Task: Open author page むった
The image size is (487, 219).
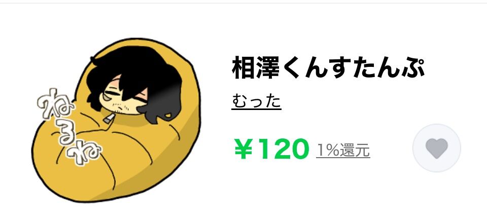Action: tap(256, 101)
